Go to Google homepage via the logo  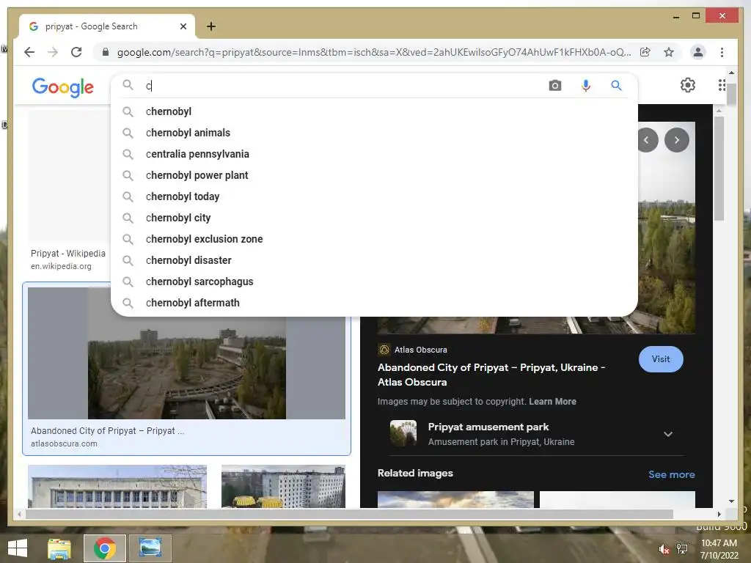[63, 87]
